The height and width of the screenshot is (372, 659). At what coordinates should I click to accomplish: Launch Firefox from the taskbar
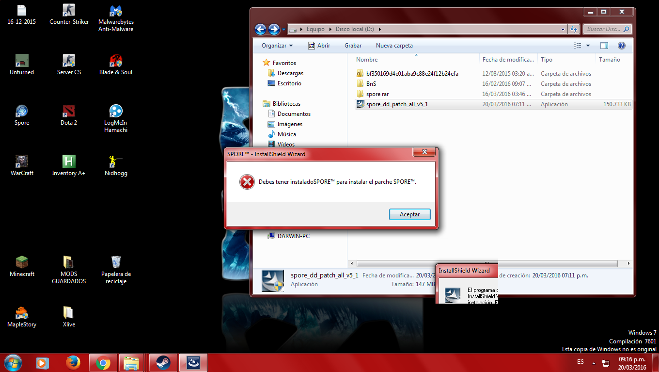point(73,363)
